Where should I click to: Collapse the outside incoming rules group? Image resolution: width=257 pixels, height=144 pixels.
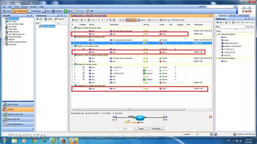pos(72,64)
